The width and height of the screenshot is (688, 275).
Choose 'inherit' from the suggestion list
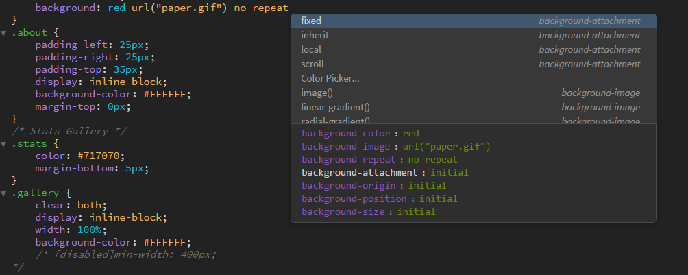point(315,35)
